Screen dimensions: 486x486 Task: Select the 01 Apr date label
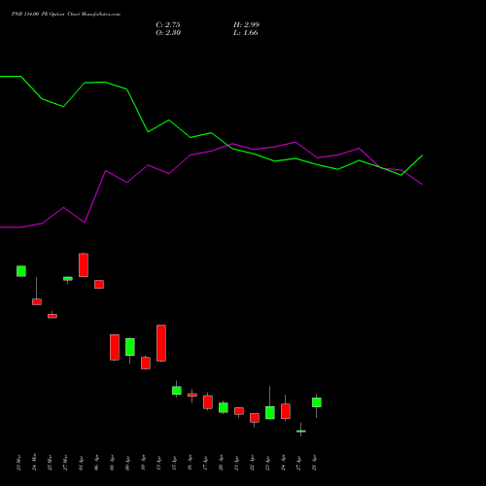[x=81, y=463]
